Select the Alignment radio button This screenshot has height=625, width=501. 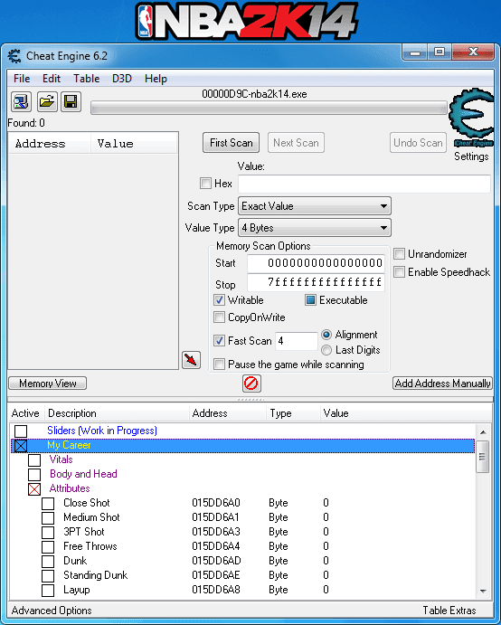[x=326, y=335]
